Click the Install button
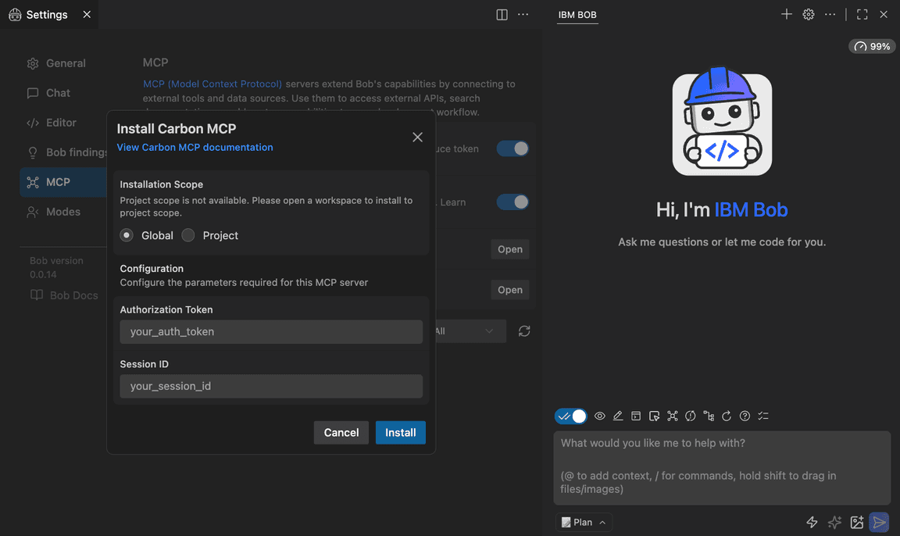The height and width of the screenshot is (536, 900). 400,432
